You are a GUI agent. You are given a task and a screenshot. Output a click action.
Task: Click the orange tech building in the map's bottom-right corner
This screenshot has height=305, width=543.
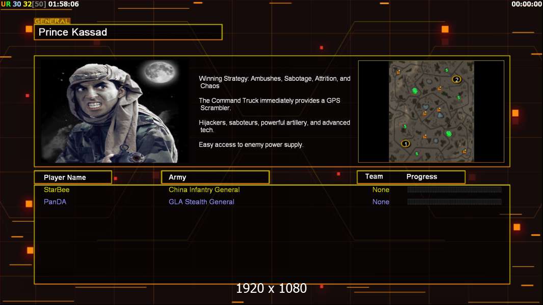(465, 151)
